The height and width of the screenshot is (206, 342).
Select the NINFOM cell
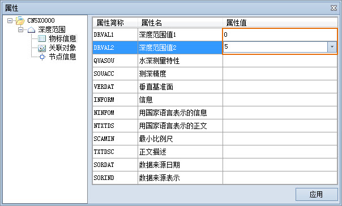[x=115, y=113]
